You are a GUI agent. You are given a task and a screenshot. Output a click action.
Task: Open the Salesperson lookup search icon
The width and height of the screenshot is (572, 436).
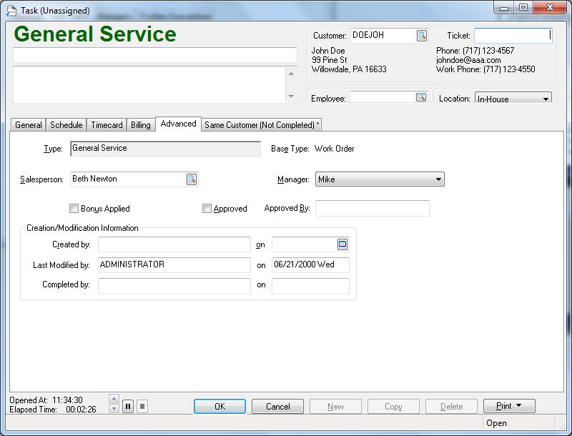pyautogui.click(x=192, y=179)
